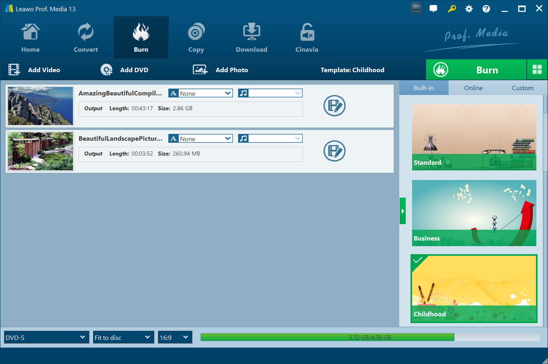Select the Childhood menu template
Viewport: 548px width, 364px height.
coord(474,288)
